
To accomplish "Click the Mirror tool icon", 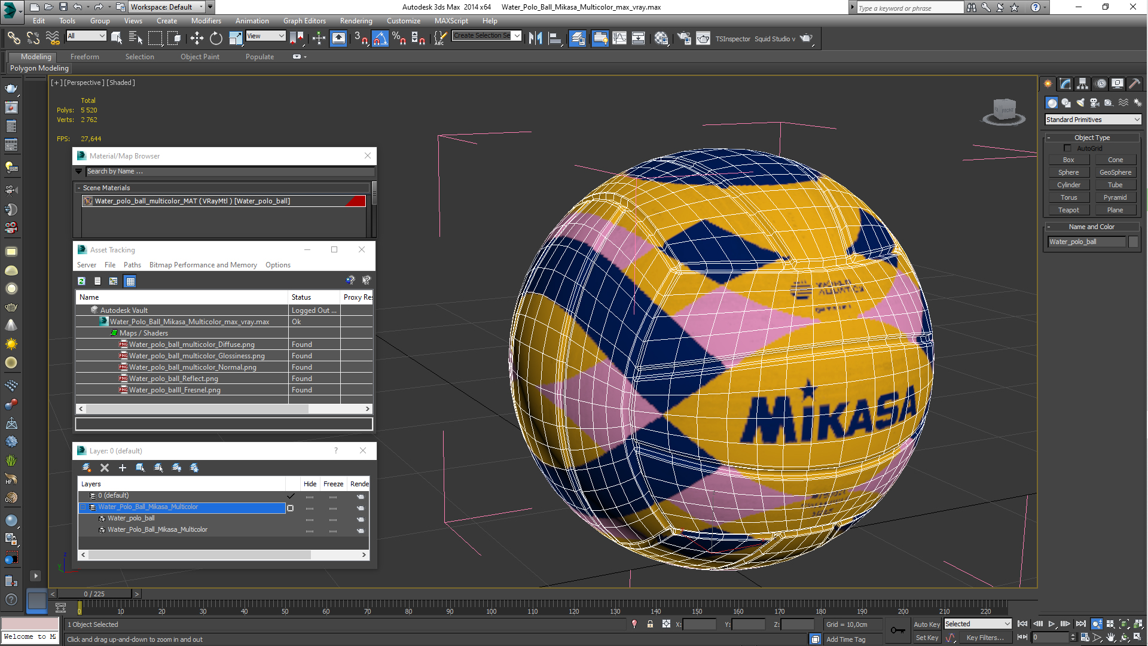I will tap(535, 38).
